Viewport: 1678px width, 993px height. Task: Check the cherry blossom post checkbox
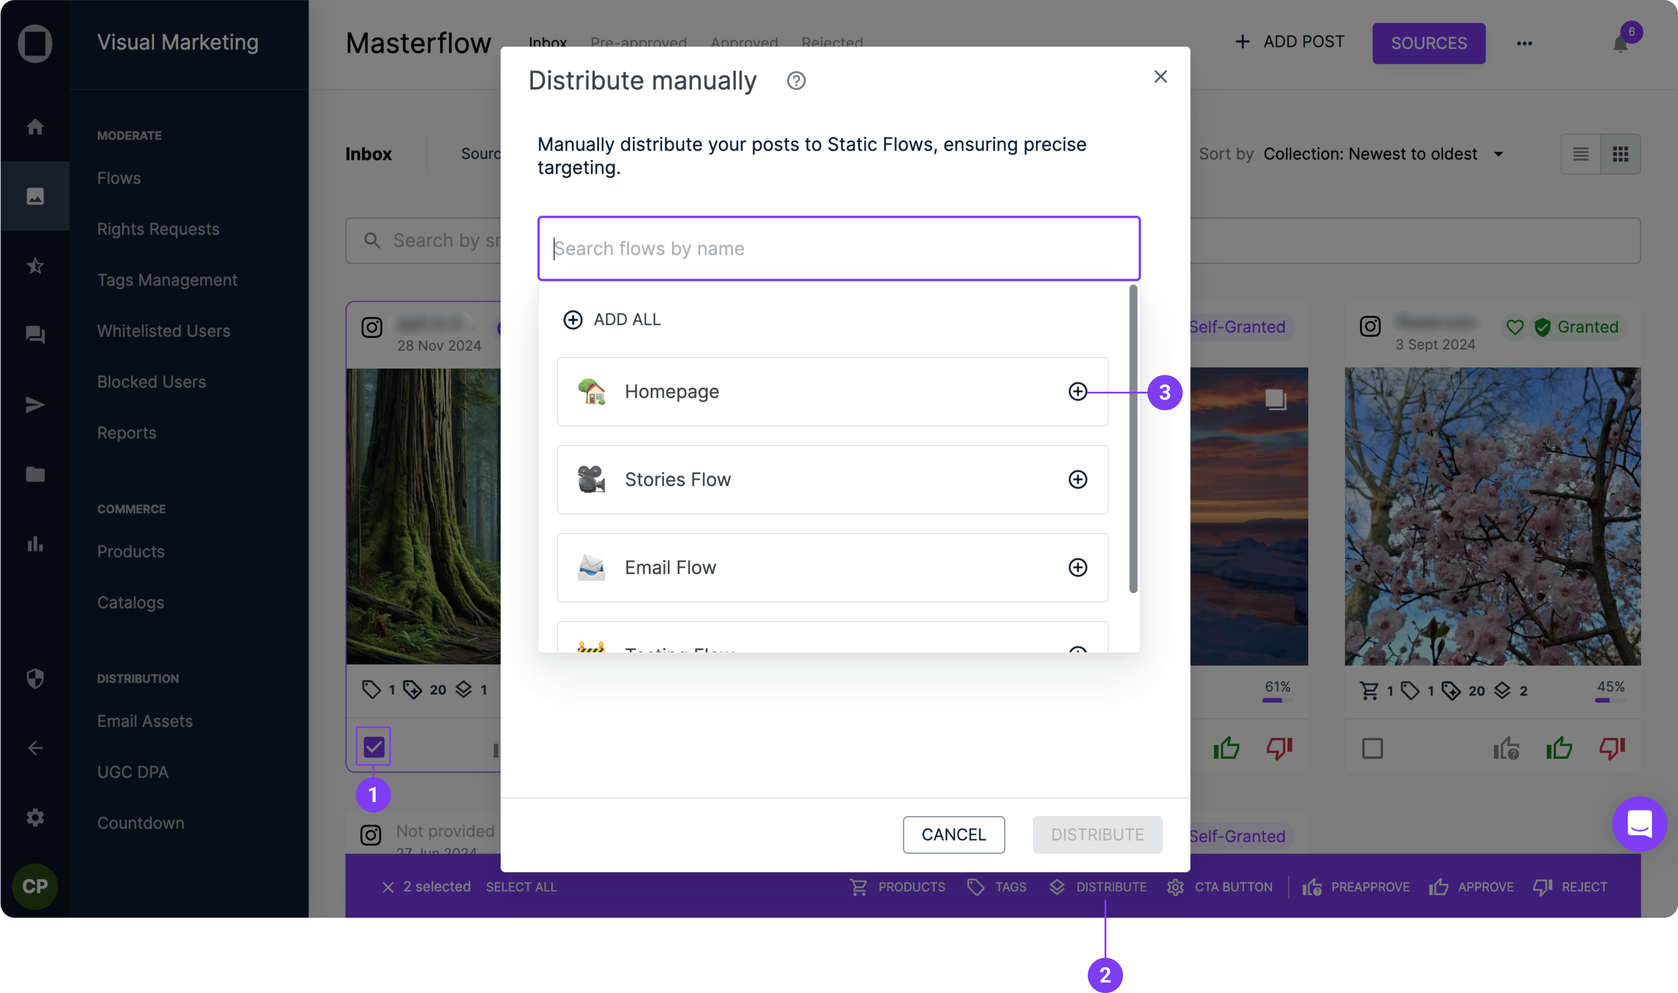pos(1372,748)
